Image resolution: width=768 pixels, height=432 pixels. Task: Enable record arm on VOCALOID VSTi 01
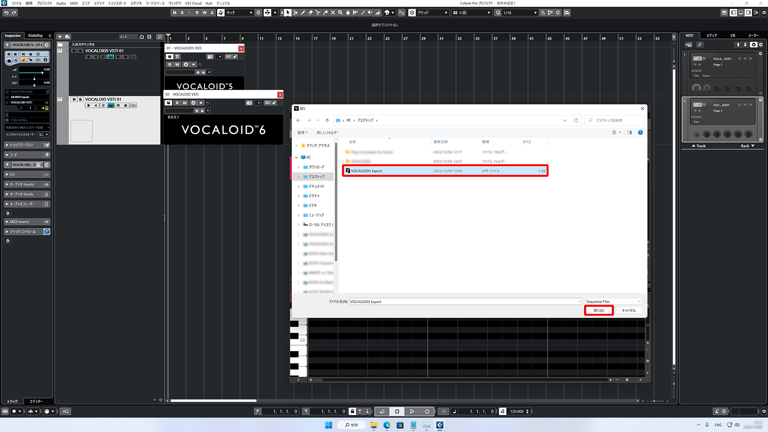[88, 106]
